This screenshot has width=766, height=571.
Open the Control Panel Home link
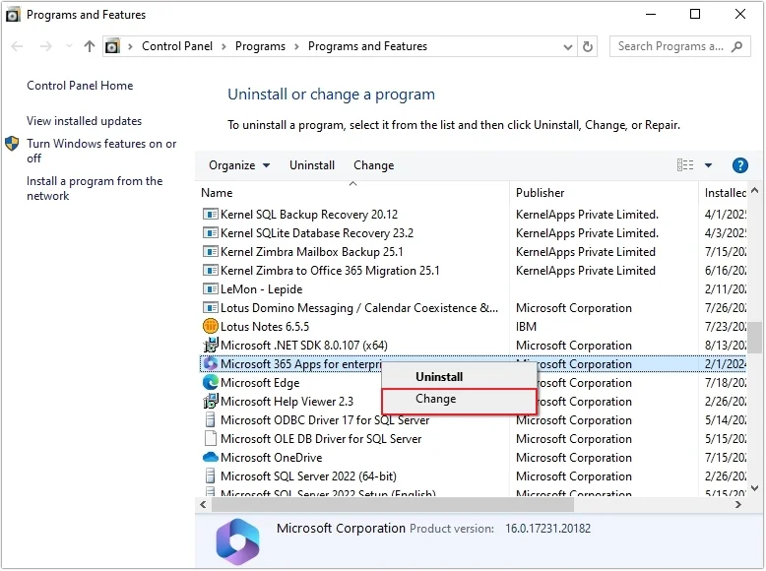tap(80, 86)
